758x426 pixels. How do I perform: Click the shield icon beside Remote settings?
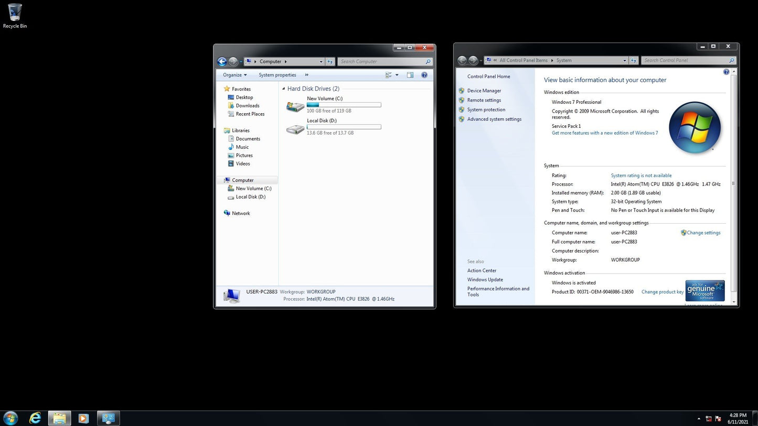coord(462,100)
